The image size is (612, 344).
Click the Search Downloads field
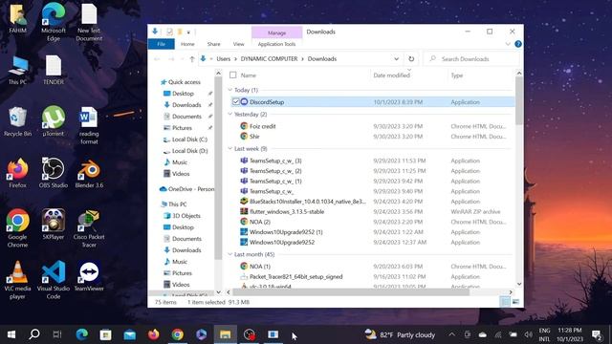click(x=471, y=59)
